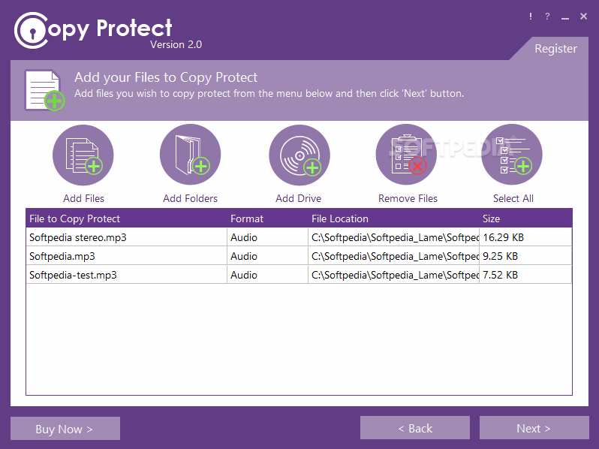Sort by the Format column header
The image size is (599, 449).
pyautogui.click(x=267, y=218)
